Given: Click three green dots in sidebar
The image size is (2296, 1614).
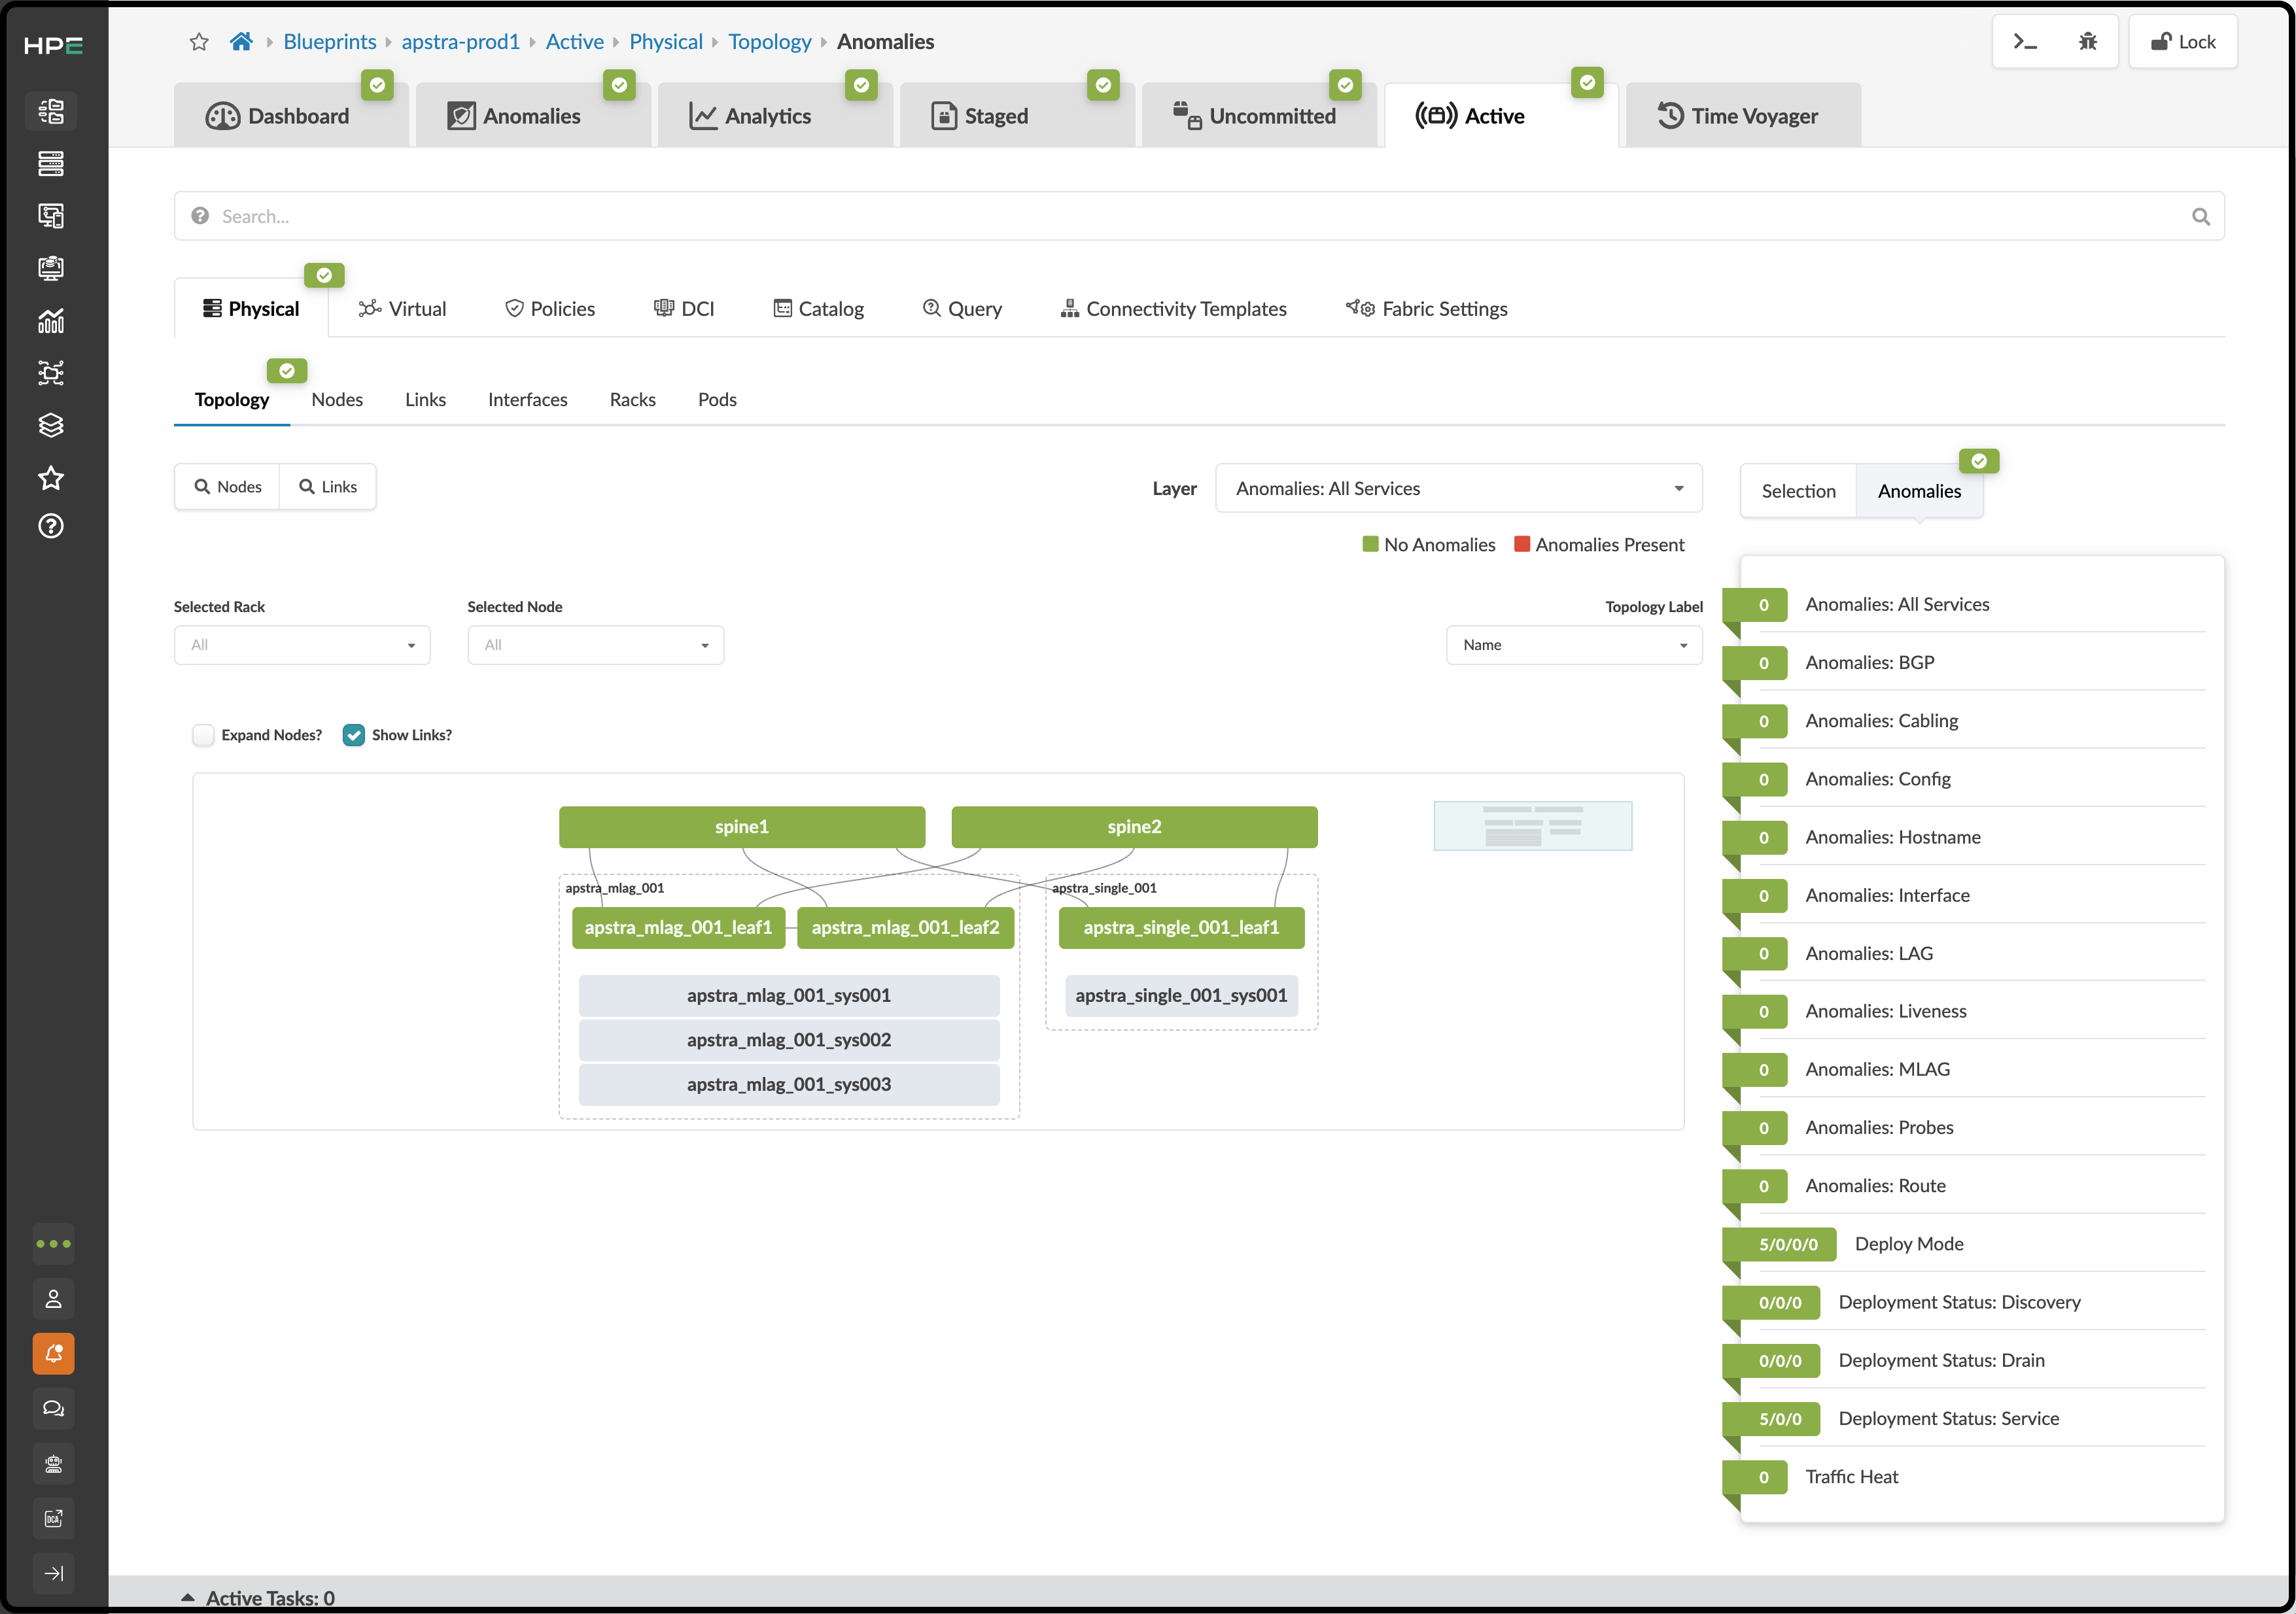Looking at the screenshot, I should point(54,1244).
